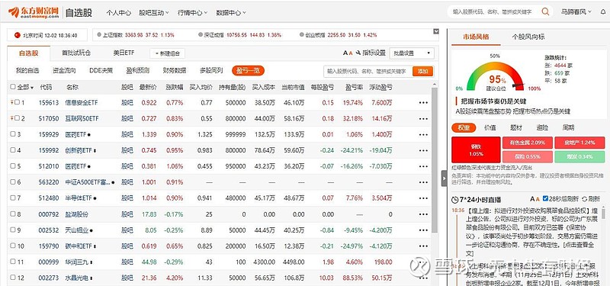This screenshot has height=286, width=610.
Task: Expand the 全部 filter arrow in table header
Action: coord(32,88)
